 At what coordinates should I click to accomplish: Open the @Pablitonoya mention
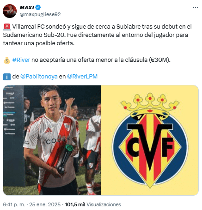click(x=39, y=77)
